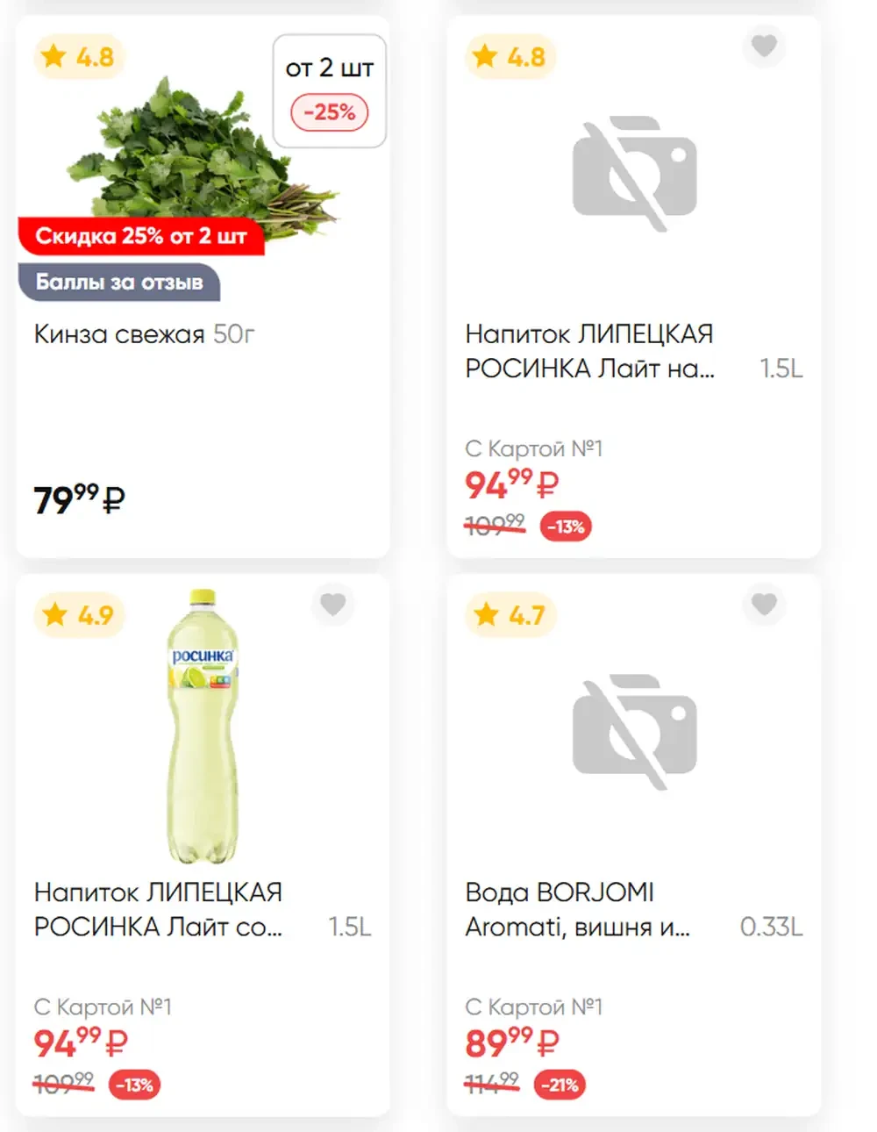
Task: Click the 4.8 star rating on Кинза
Action: 79,57
